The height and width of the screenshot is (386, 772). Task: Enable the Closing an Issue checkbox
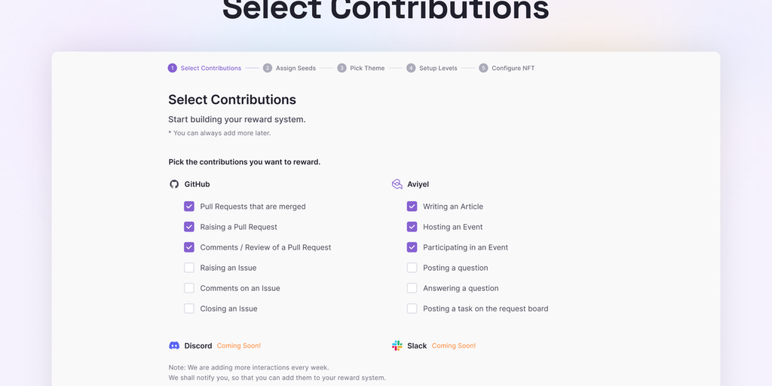[x=189, y=308]
